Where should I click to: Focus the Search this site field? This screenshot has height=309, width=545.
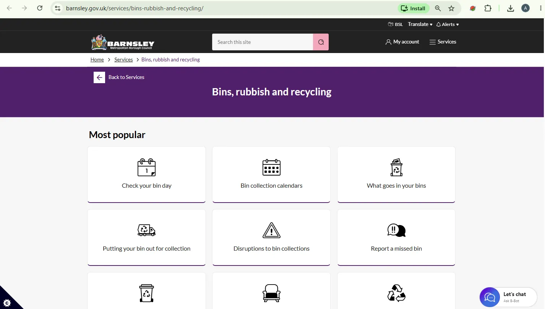coord(263,42)
